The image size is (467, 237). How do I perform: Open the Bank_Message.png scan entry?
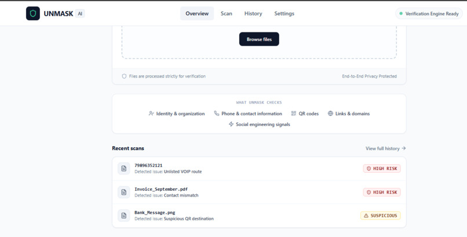pyautogui.click(x=259, y=216)
